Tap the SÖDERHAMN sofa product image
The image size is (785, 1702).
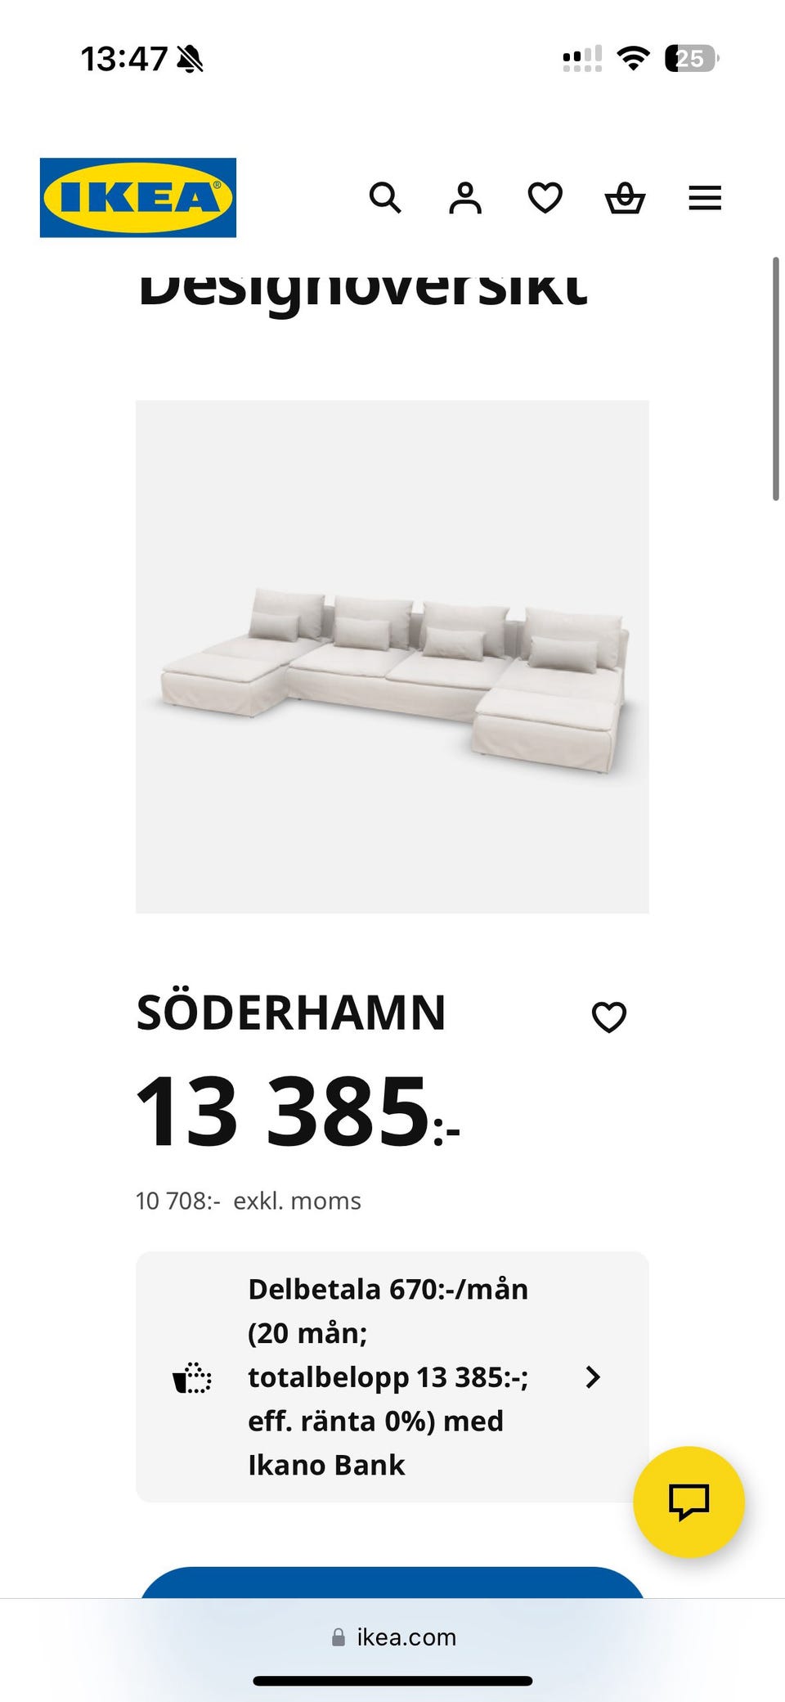coord(392,657)
